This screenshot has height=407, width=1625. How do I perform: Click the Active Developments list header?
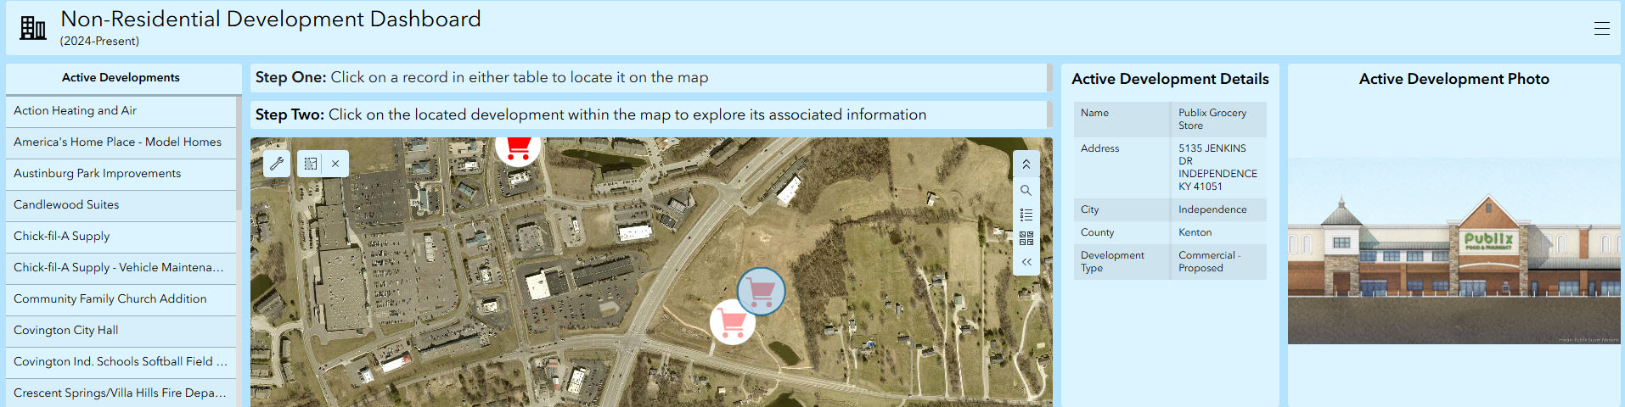click(x=121, y=77)
